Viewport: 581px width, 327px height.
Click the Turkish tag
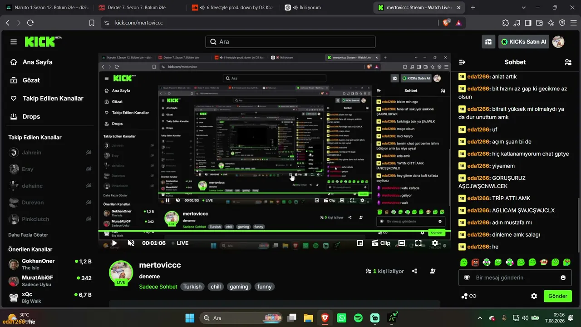192,287
